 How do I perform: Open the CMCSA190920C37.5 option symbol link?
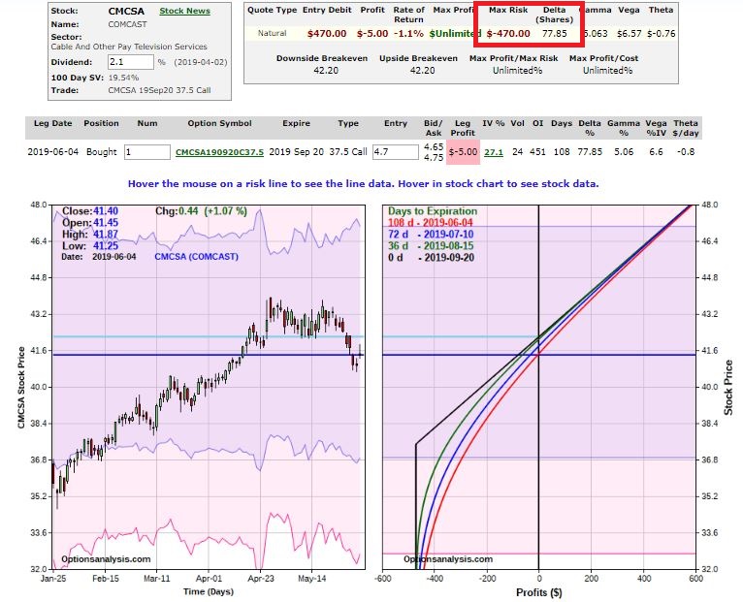219,152
